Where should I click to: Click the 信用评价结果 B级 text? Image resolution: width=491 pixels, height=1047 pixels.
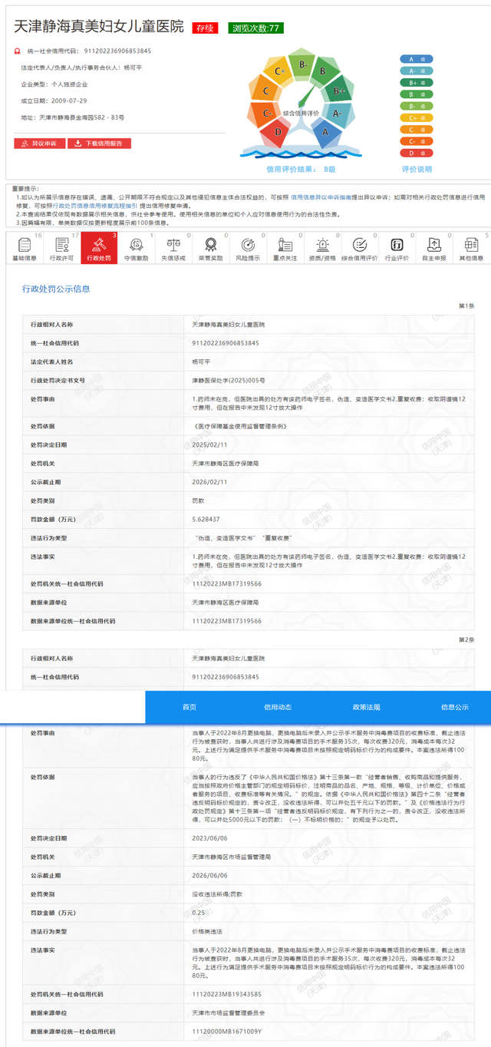301,169
